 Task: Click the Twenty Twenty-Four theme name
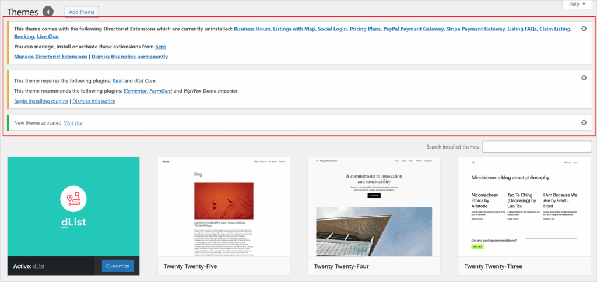(x=342, y=266)
